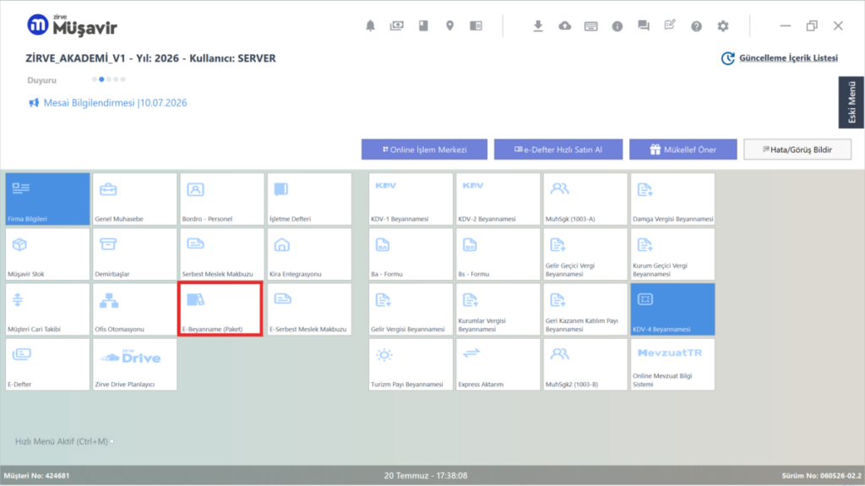Screen dimensions: 865x486
Task: Open the keyboard icon
Action: [x=590, y=26]
